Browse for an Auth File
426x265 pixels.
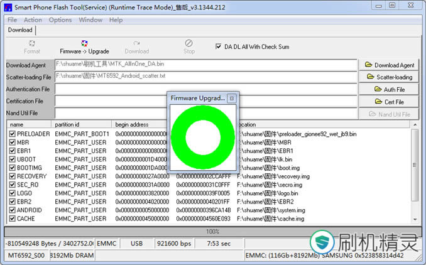click(x=389, y=89)
